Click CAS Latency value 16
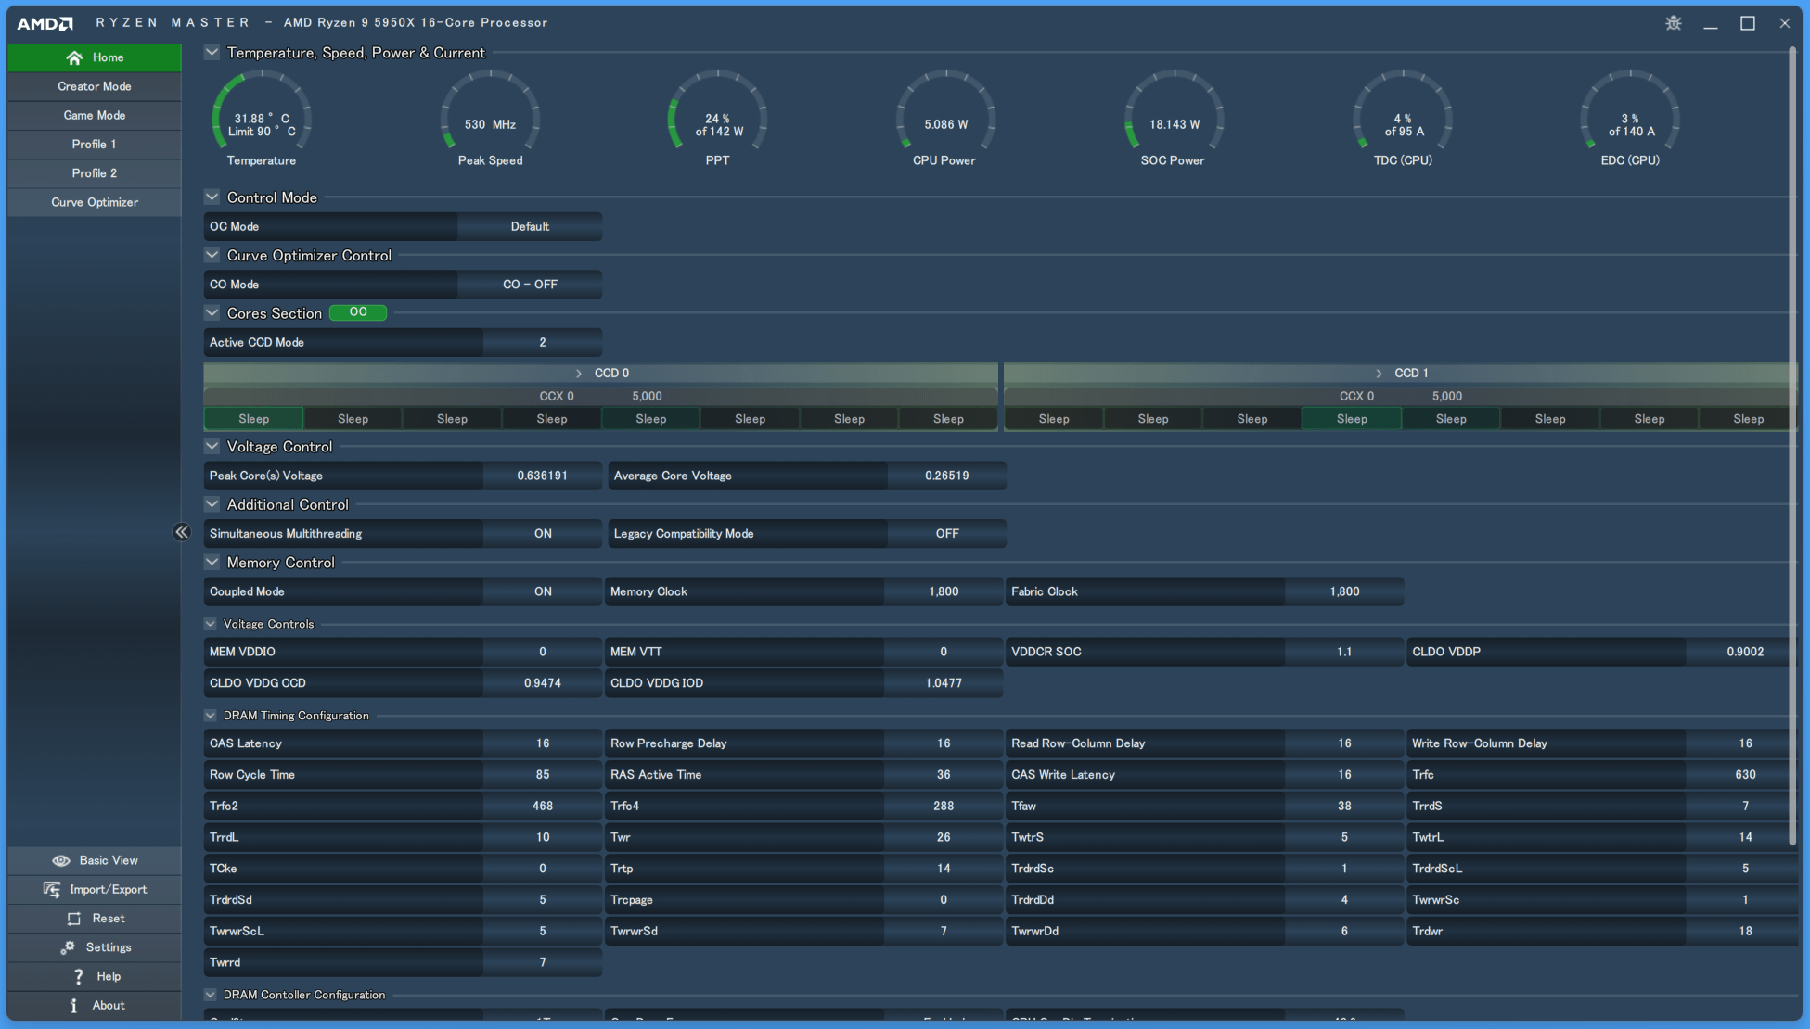This screenshot has width=1810, height=1029. [x=543, y=743]
